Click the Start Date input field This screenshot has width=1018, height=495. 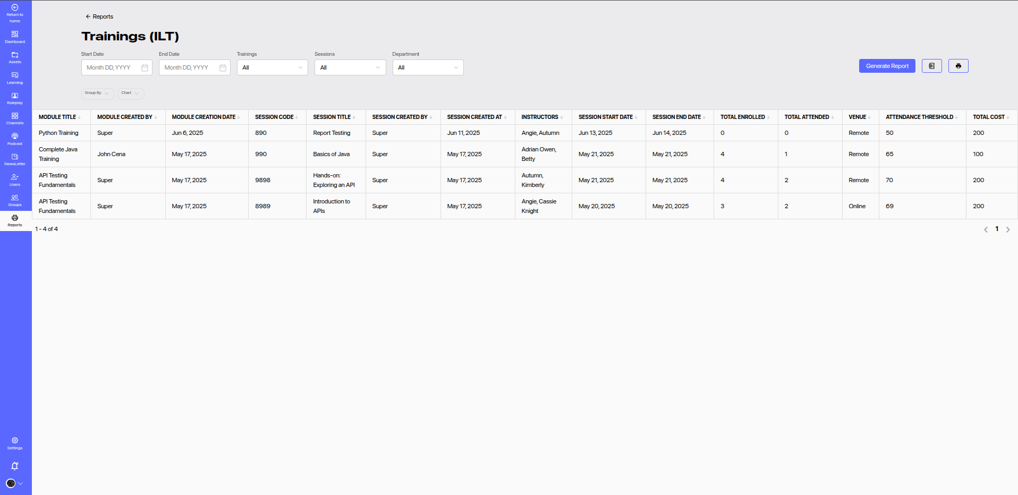tap(113, 67)
